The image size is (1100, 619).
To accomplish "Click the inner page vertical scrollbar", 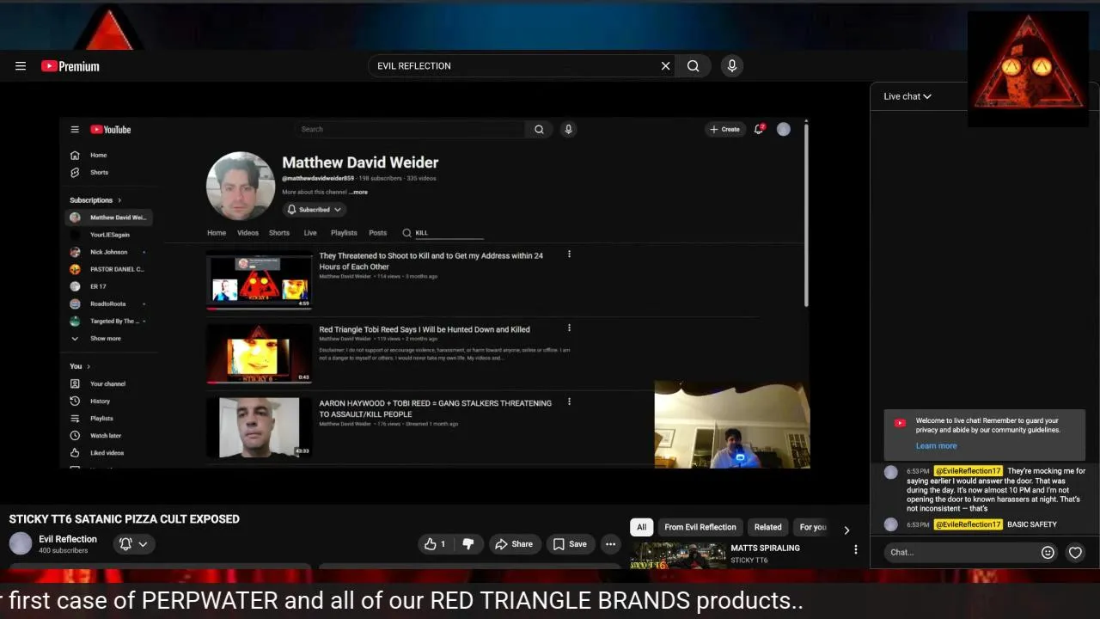I will (x=806, y=215).
